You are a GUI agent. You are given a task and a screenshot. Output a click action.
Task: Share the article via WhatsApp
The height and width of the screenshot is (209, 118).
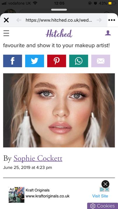79,61
